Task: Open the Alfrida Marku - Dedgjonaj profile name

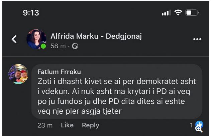Action: (x=96, y=36)
